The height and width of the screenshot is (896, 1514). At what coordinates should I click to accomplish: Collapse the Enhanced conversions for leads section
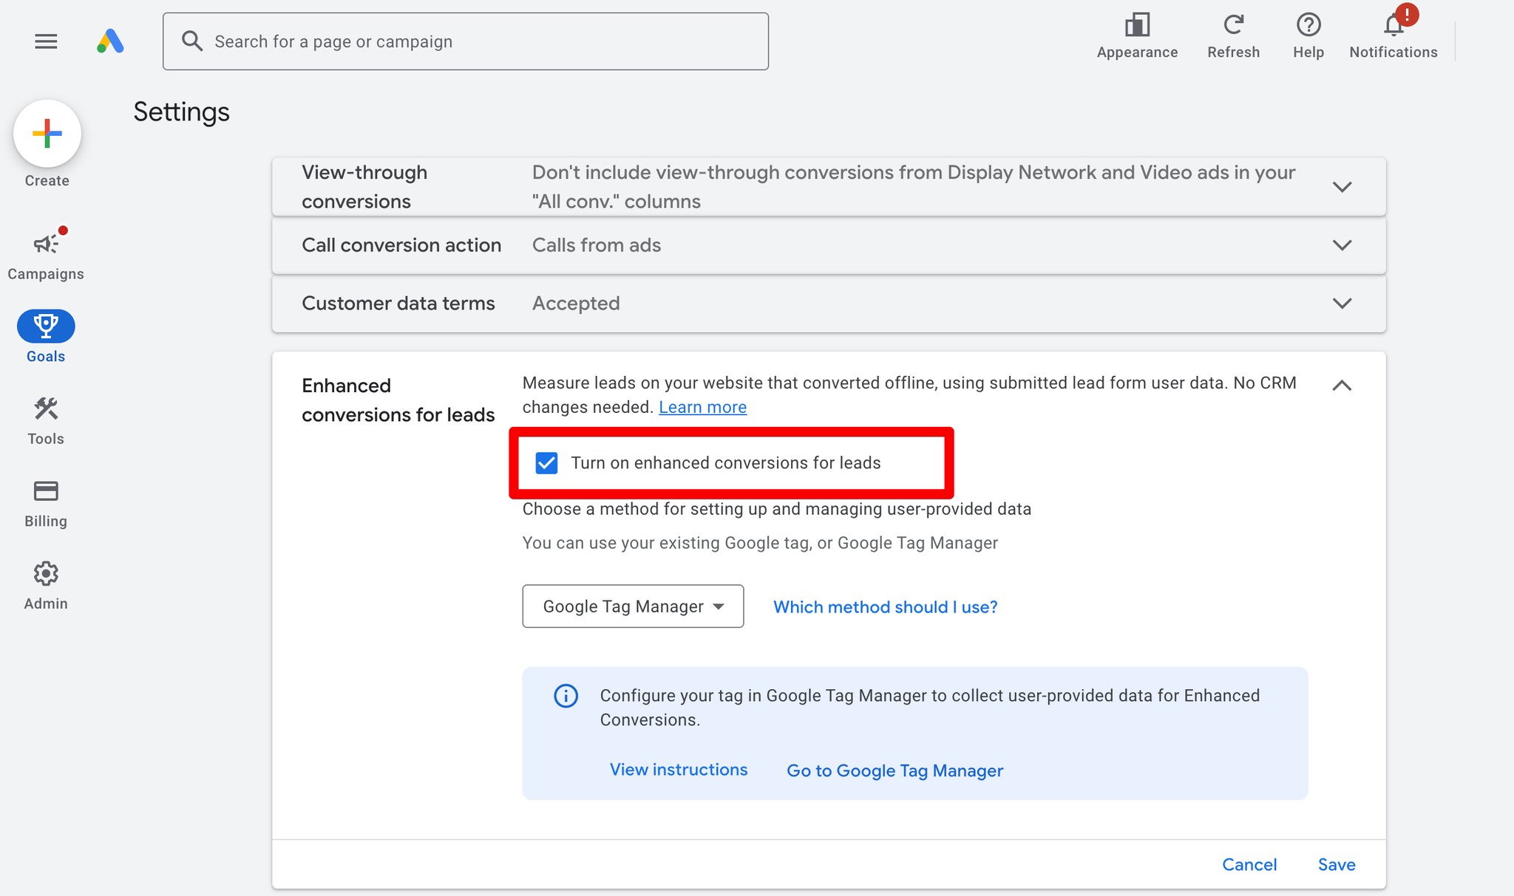[x=1342, y=386]
